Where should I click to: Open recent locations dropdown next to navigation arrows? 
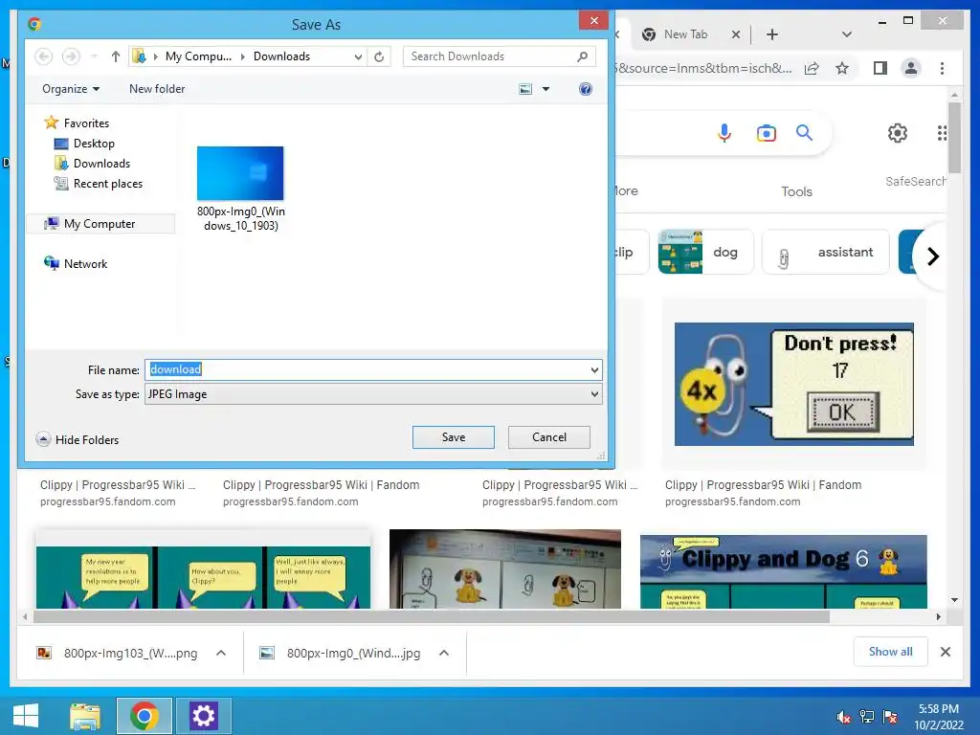coord(94,56)
